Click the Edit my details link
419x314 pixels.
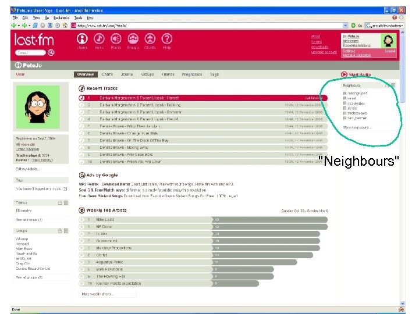click(28, 169)
